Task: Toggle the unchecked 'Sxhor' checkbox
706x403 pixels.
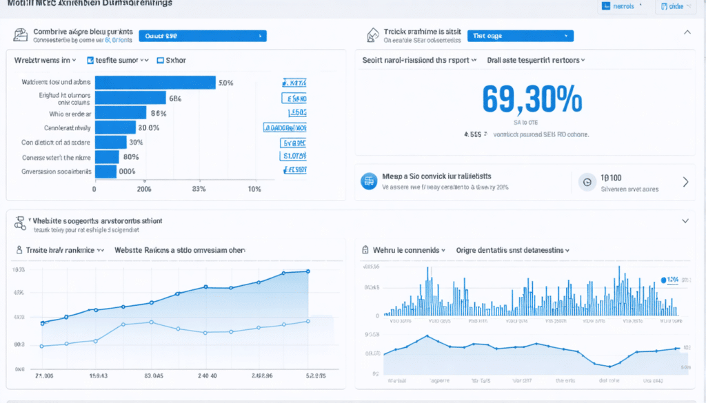Action: 160,60
